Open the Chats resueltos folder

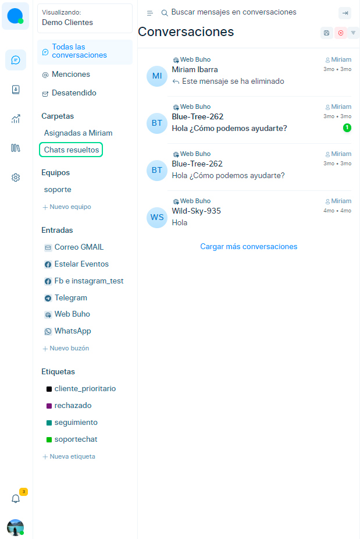point(71,150)
